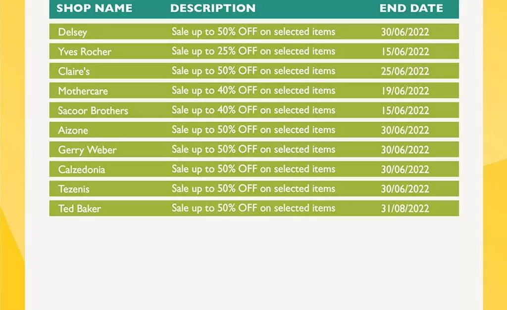This screenshot has width=507, height=310.
Task: Click the DESCRIPTION column header
Action: tap(213, 8)
